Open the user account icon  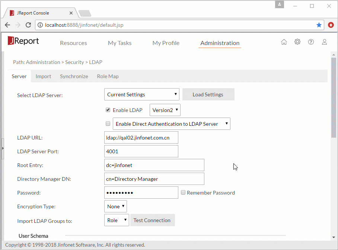tap(325, 42)
